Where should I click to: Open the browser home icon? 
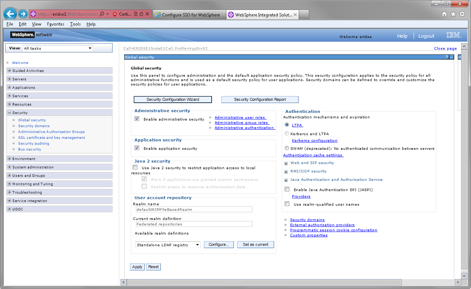pyautogui.click(x=444, y=14)
